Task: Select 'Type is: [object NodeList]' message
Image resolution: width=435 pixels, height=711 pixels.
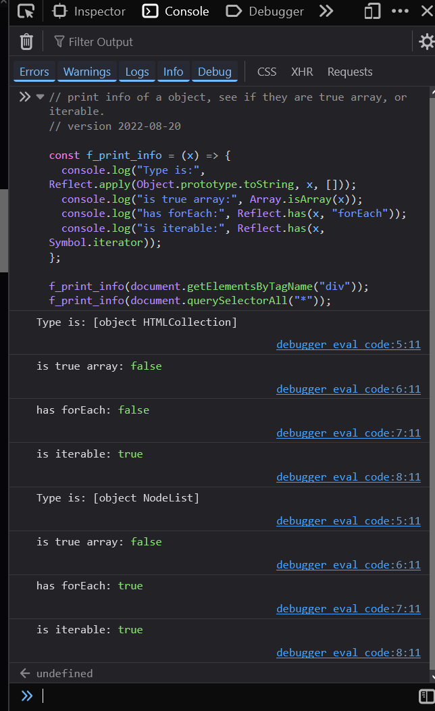Action: pyautogui.click(x=118, y=498)
